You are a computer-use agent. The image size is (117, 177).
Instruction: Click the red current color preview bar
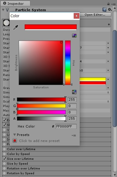(x=51, y=27)
